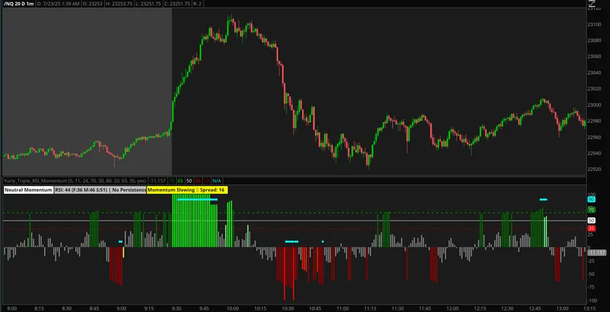Click the 11:15 time axis label
The height and width of the screenshot is (312, 610).
(370, 308)
